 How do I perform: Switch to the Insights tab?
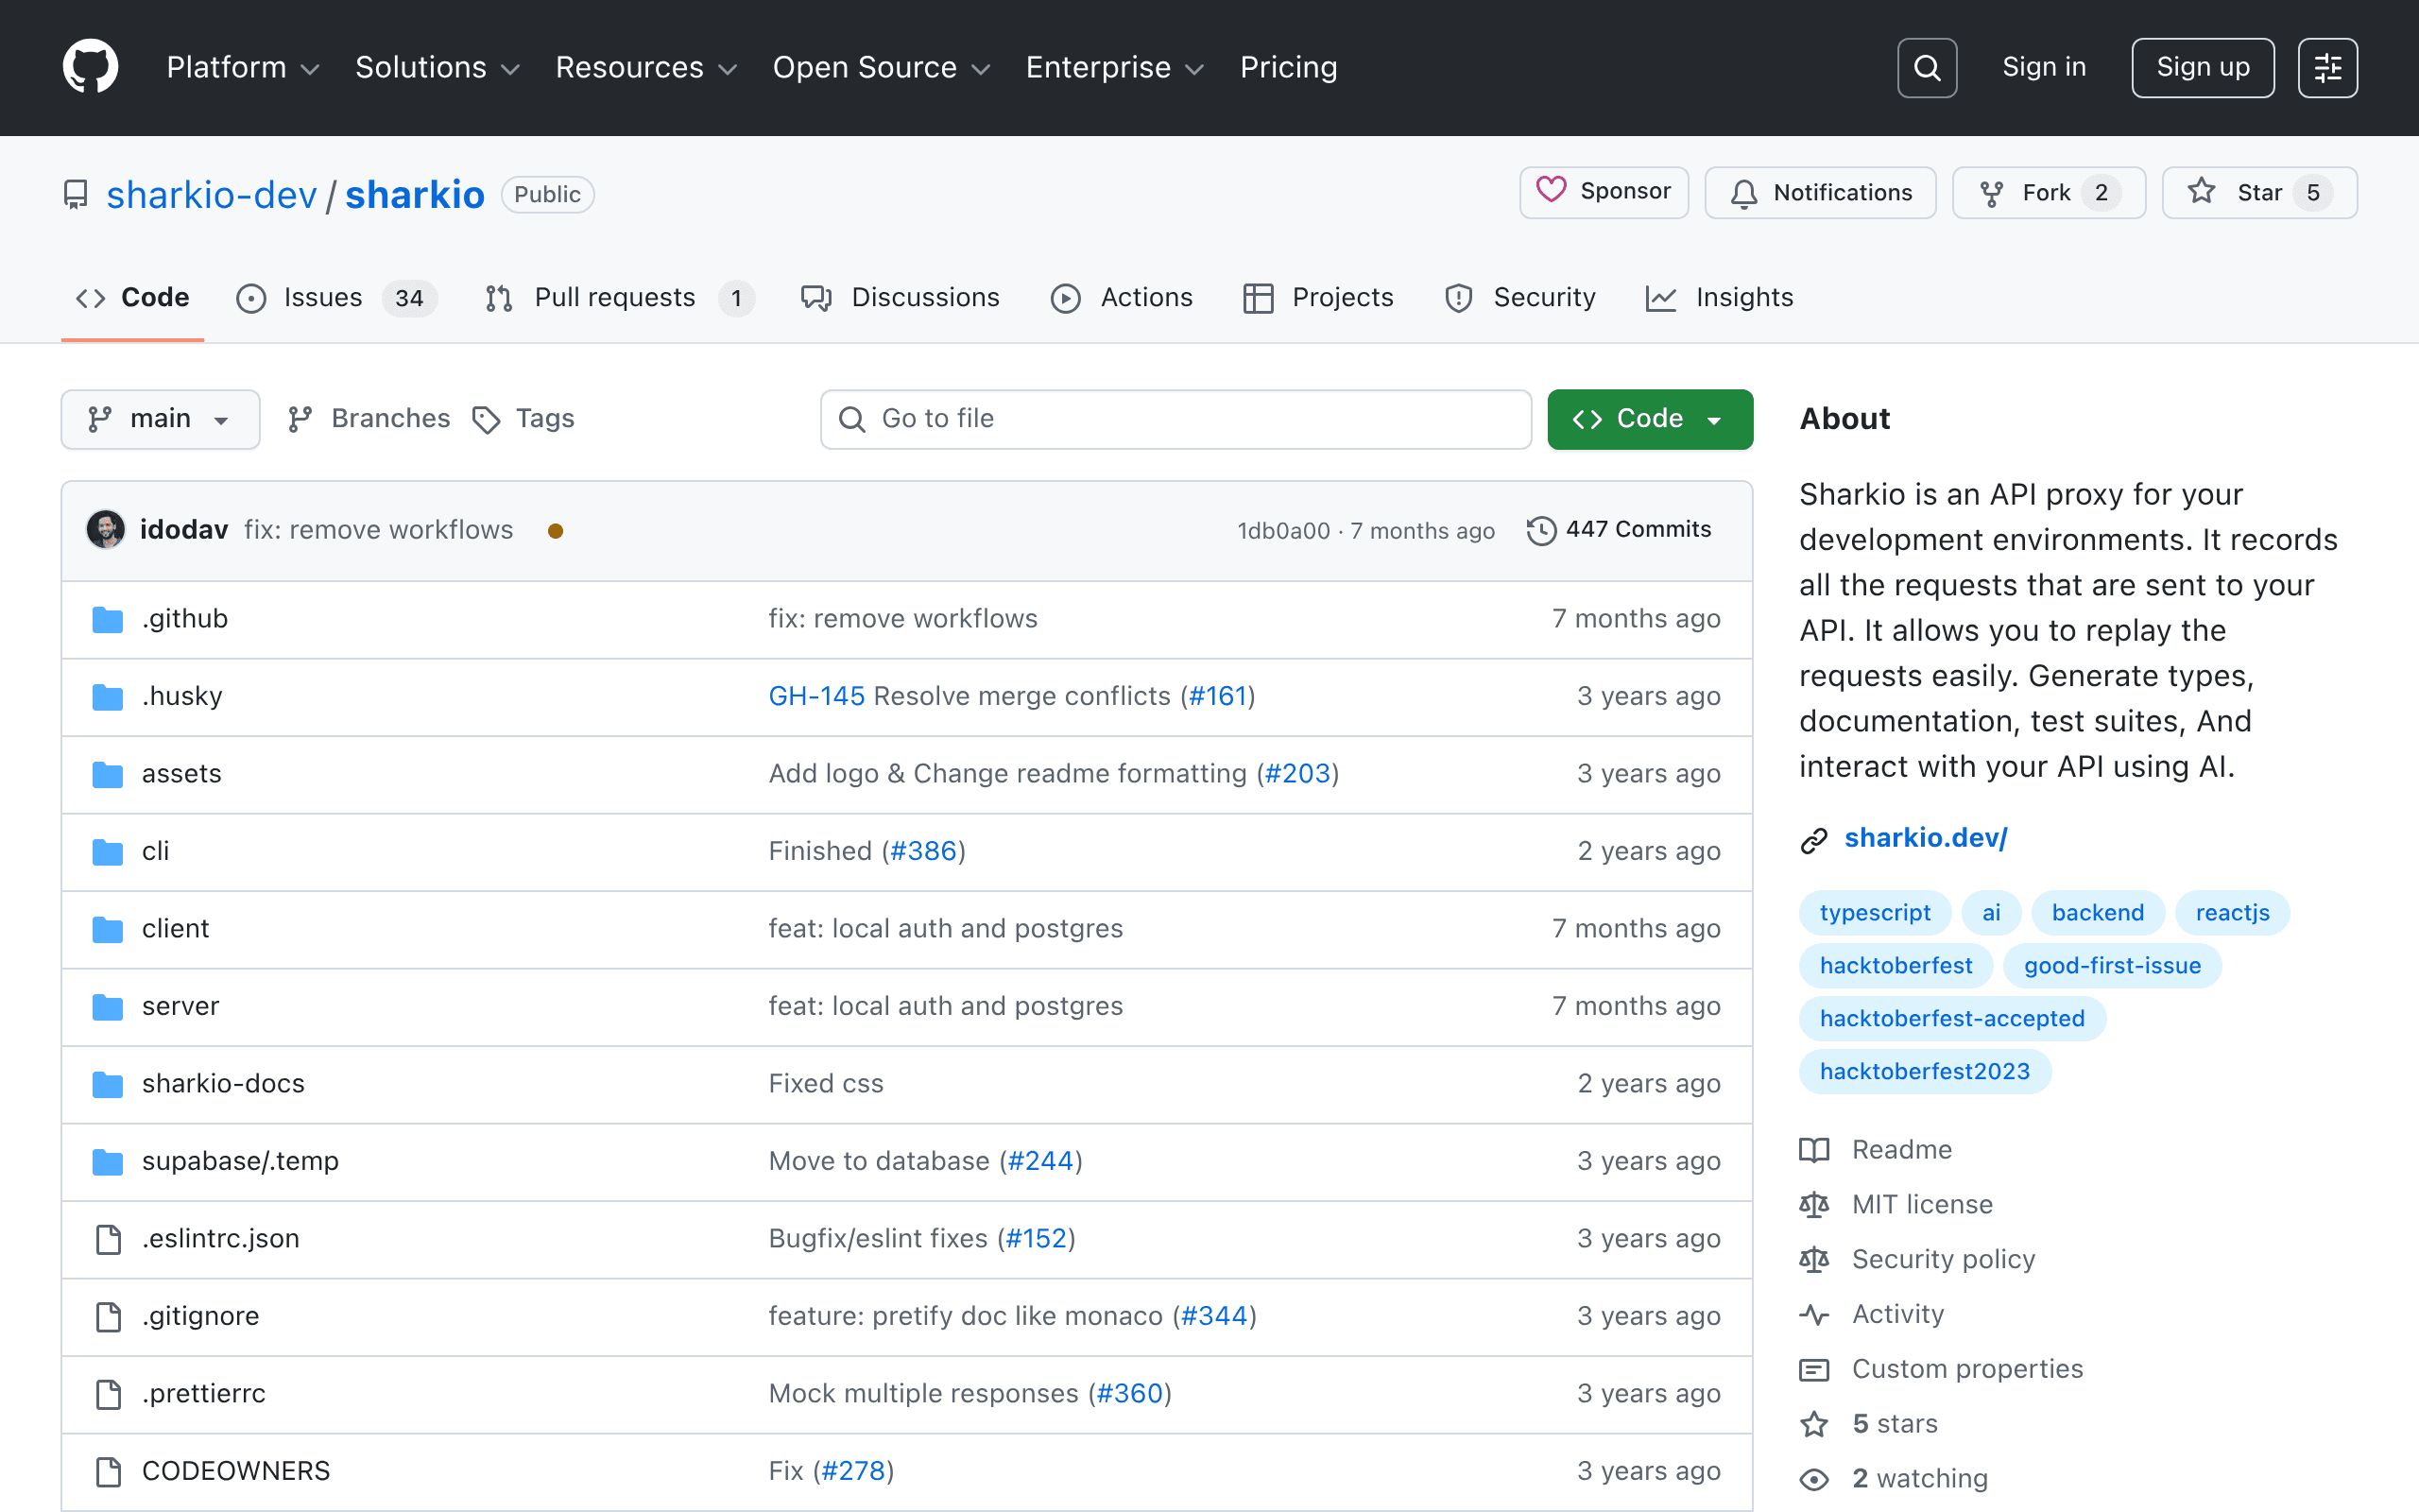pyautogui.click(x=1720, y=298)
